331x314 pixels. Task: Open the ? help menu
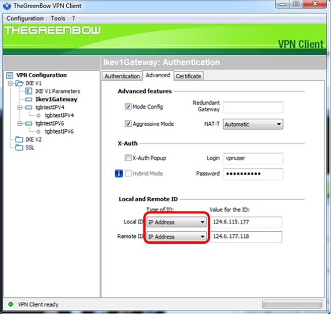(x=73, y=18)
